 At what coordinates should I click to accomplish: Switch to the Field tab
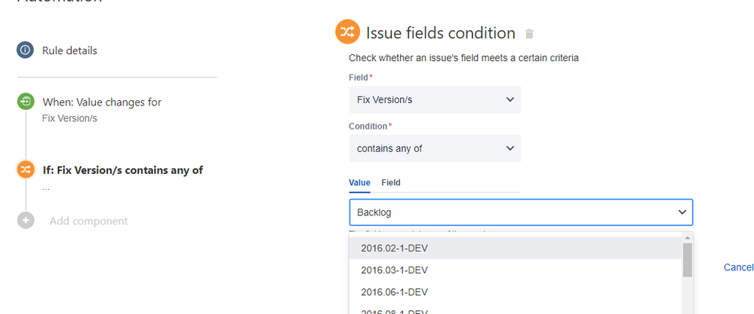[x=391, y=183]
